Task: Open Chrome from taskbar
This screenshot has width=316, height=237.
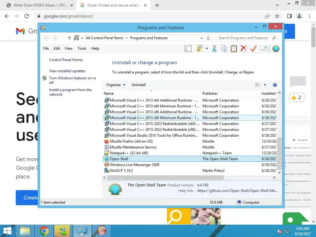Action: click(x=44, y=231)
